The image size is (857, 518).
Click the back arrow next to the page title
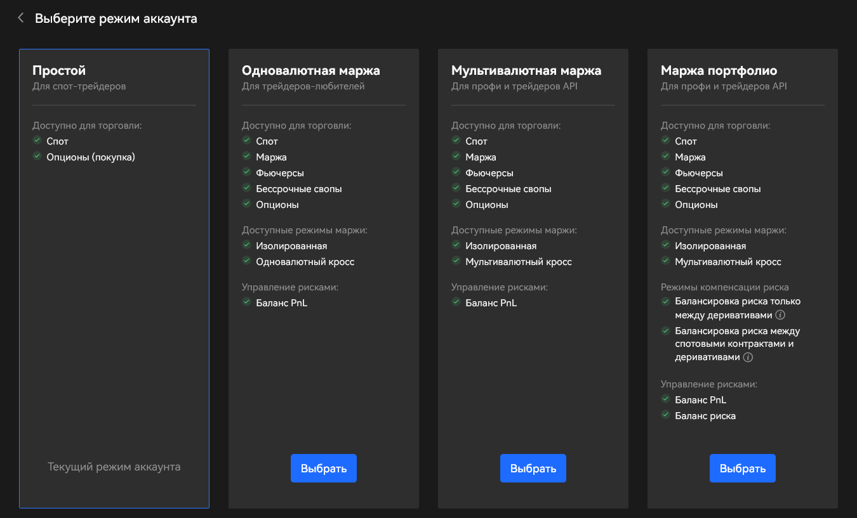pos(20,18)
